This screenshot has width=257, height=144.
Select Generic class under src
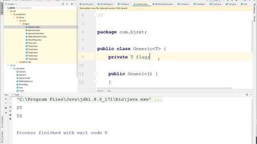coord(22,72)
